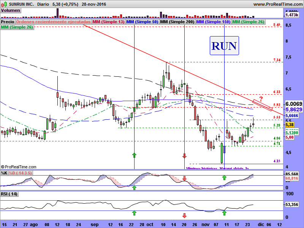Select the purple 4.15 level label
This screenshot has height=228, width=304.
tap(277, 161)
